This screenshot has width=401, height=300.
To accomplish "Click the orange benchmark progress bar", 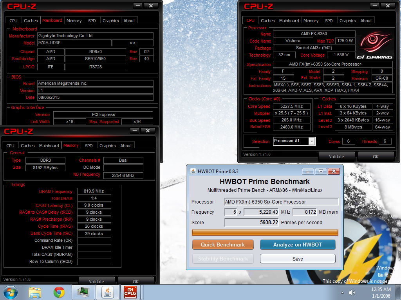I will click(x=265, y=232).
